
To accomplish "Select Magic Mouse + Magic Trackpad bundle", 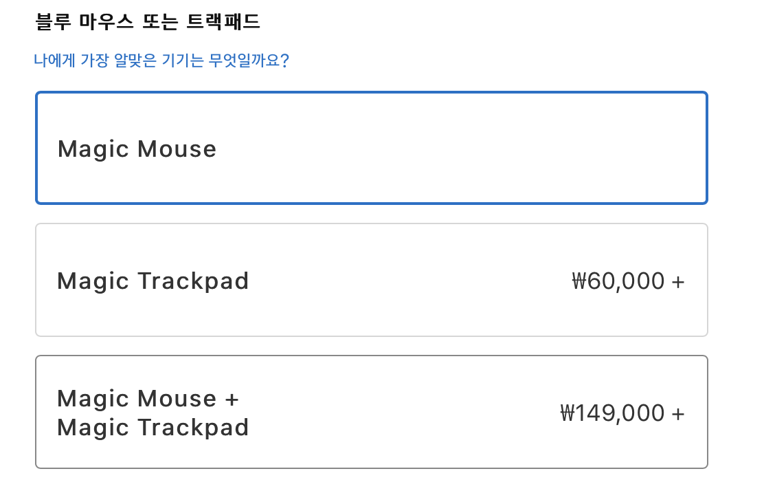I will (371, 412).
